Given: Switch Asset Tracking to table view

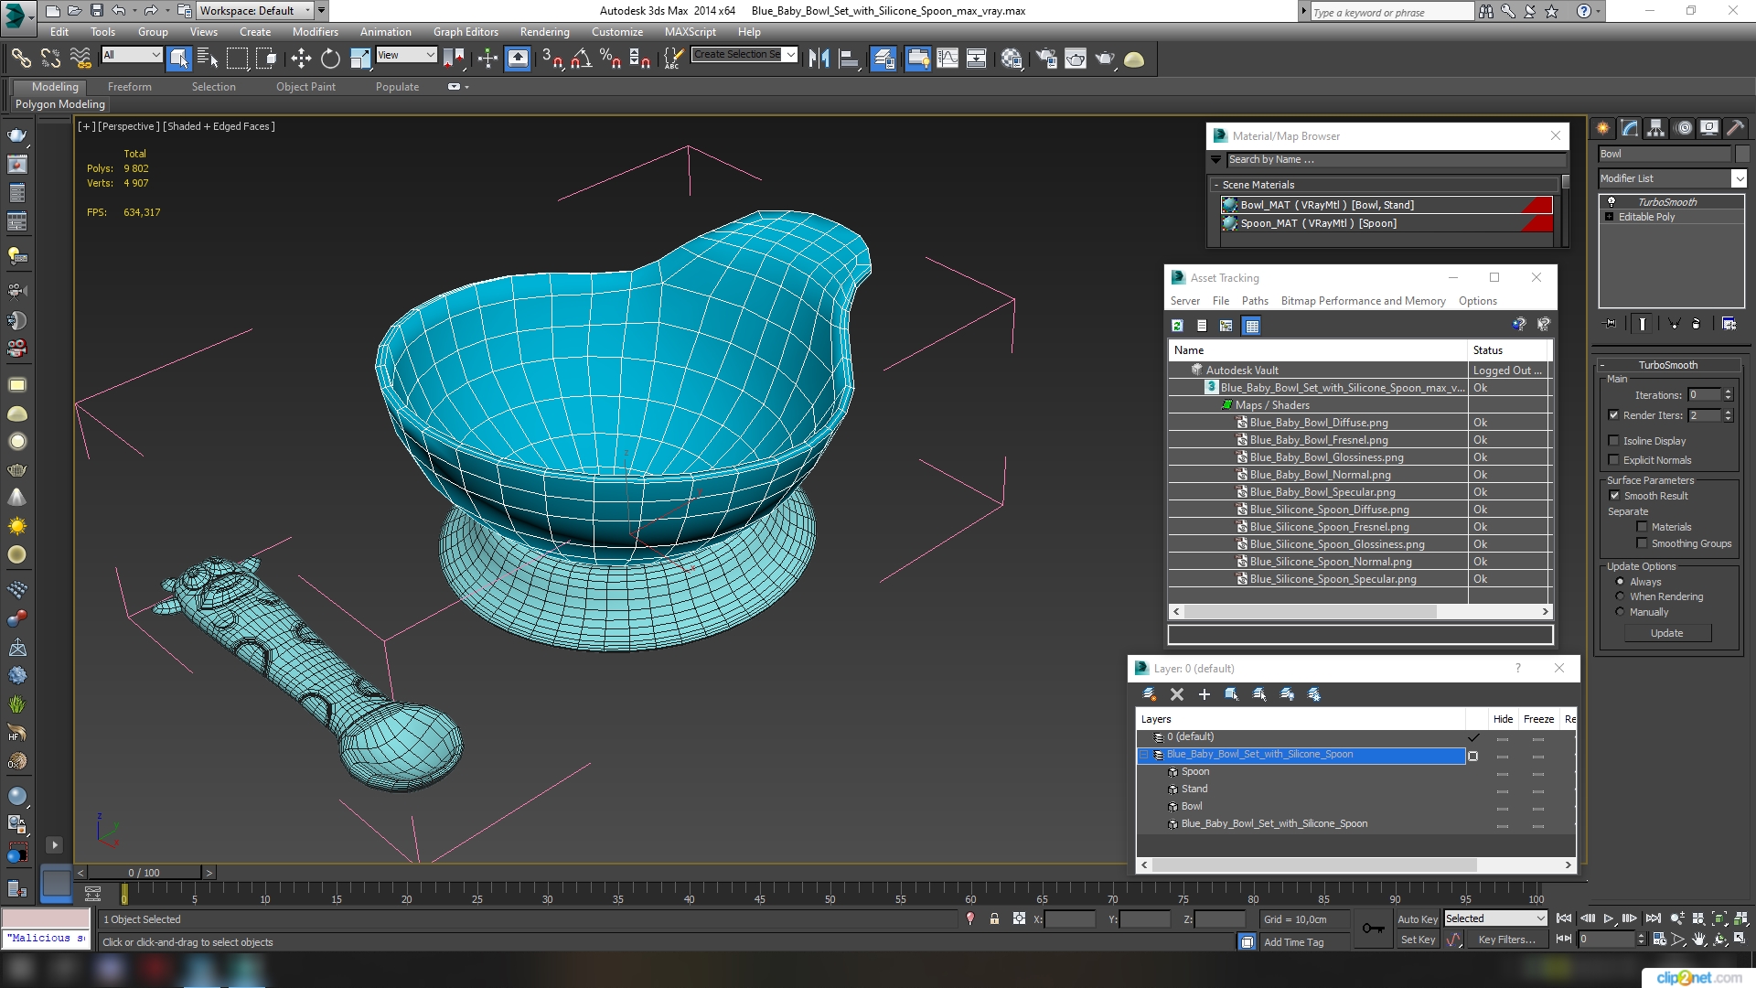Looking at the screenshot, I should click(1251, 326).
